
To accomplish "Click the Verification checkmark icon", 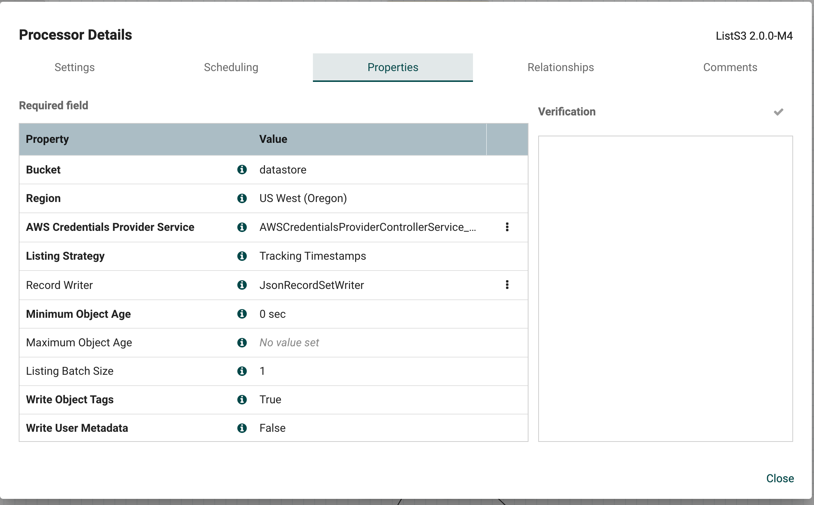I will click(778, 112).
